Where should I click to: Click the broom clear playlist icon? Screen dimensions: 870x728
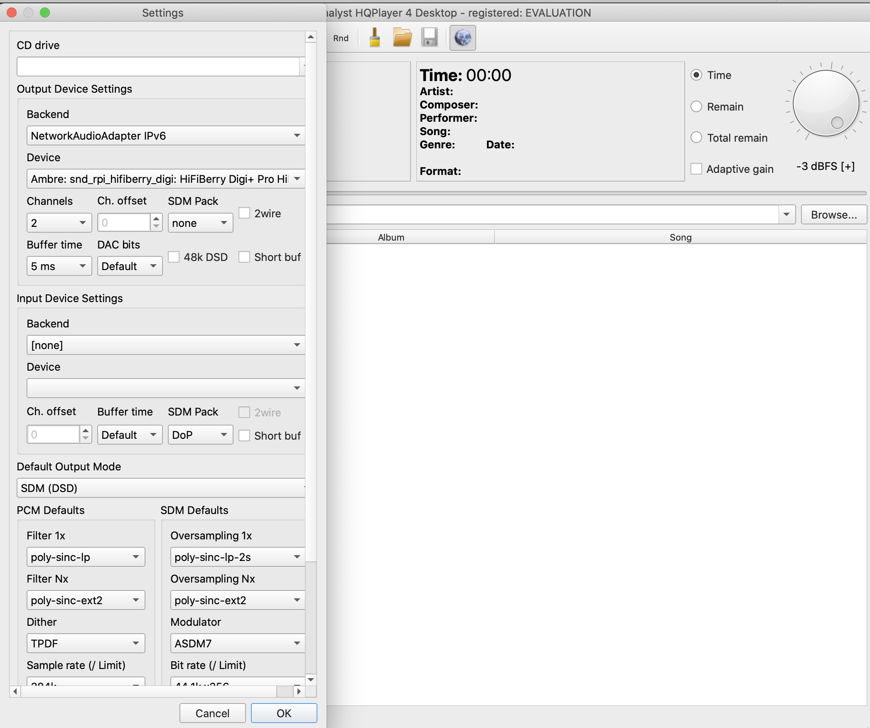point(375,38)
